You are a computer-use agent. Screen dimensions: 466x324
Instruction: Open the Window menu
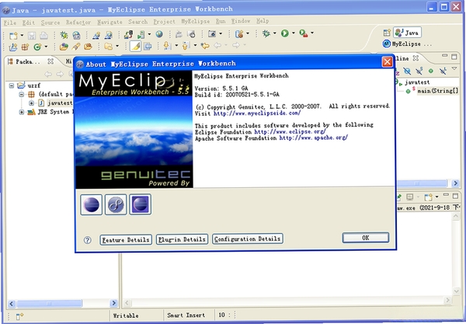pos(241,21)
